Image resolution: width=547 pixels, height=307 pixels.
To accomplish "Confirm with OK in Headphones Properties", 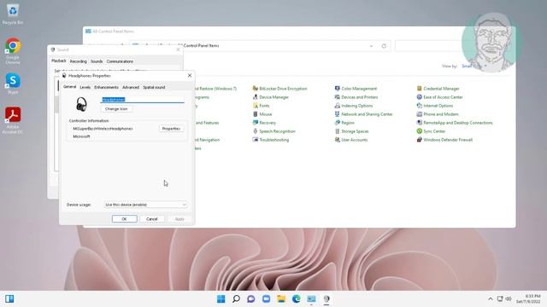I will [124, 219].
